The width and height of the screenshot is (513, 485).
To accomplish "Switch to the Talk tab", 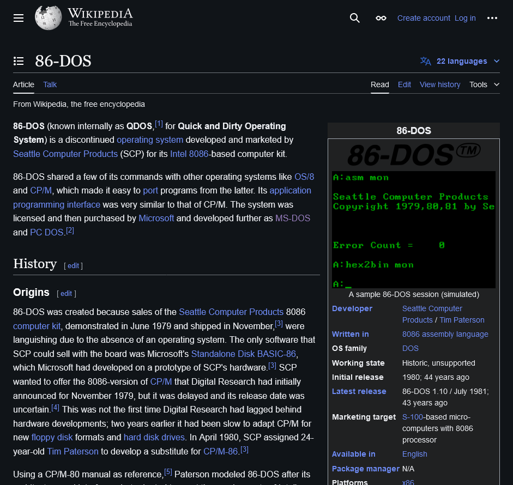I will pos(50,84).
